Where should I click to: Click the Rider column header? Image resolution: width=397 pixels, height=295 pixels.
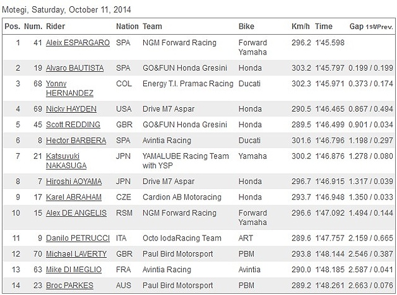click(x=56, y=27)
